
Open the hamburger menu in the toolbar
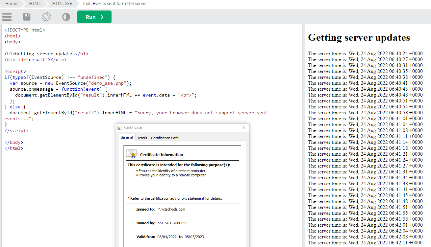pos(7,17)
